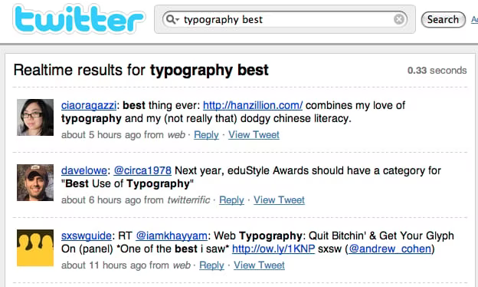Click the sxswguide yellow avatar
The image size is (478, 287).
point(35,248)
